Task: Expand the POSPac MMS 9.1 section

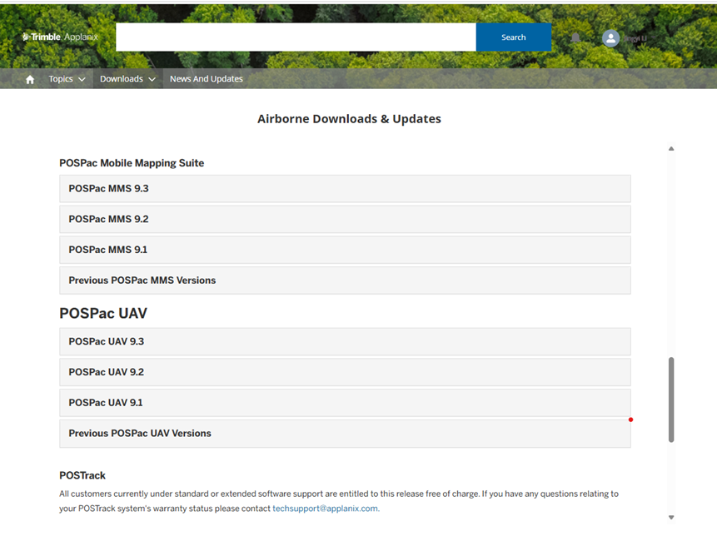Action: point(345,250)
